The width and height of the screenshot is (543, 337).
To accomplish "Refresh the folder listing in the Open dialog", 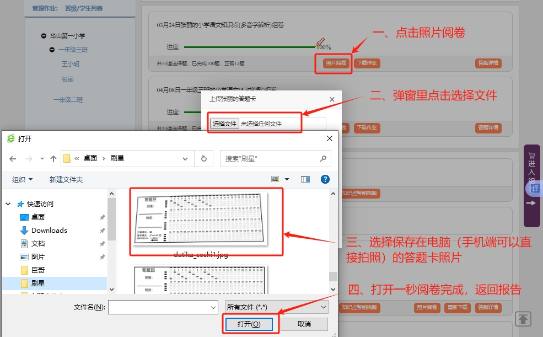I will (x=203, y=158).
